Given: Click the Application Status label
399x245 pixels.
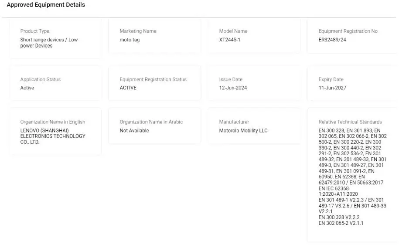Looking at the screenshot, I should (x=41, y=80).
